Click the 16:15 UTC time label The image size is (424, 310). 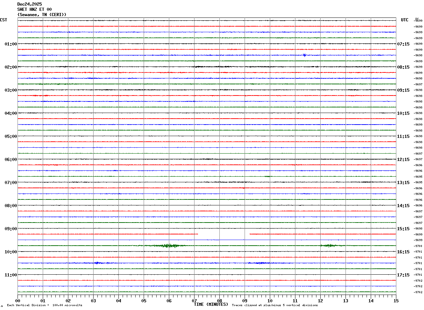[x=403, y=252]
